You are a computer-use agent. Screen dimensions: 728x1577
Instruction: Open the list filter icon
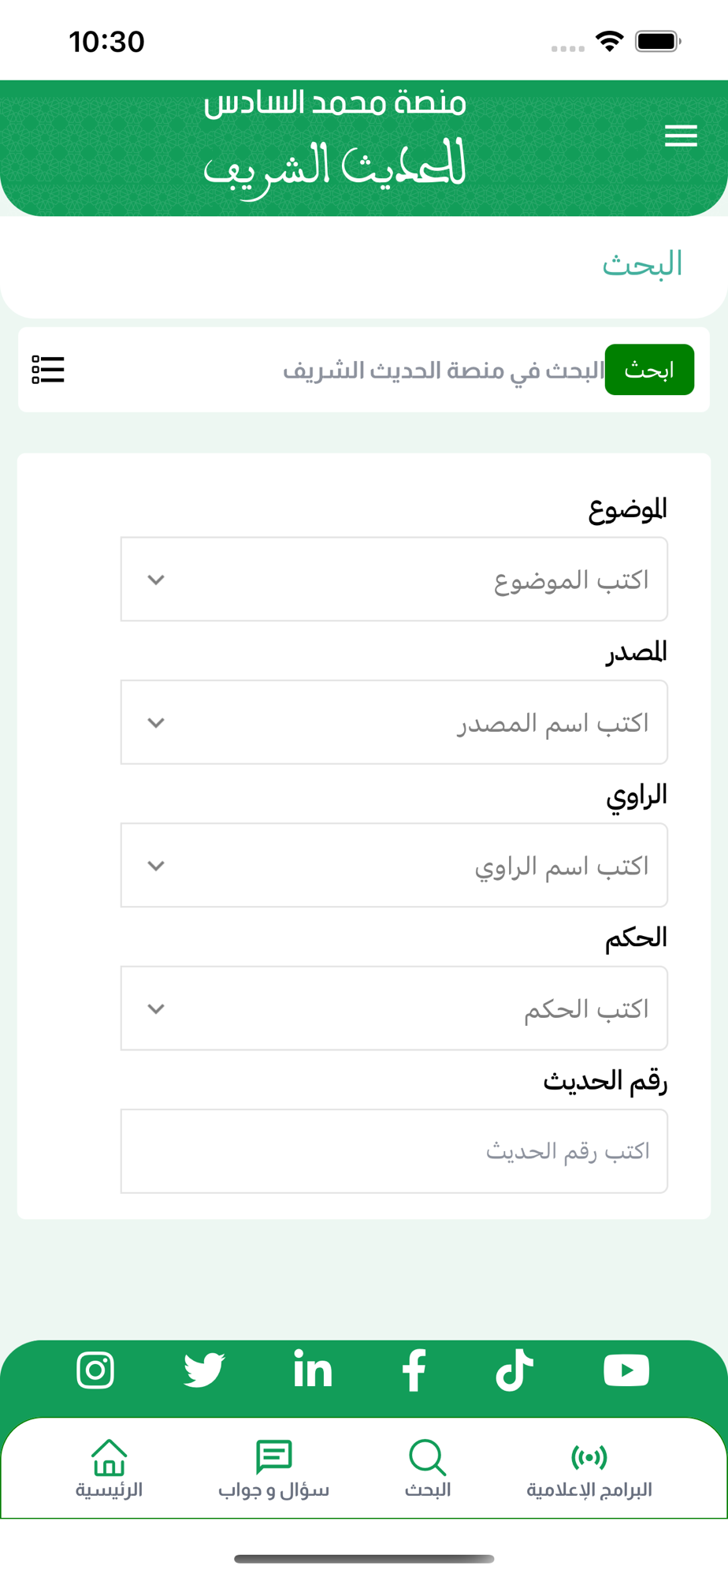pos(48,369)
